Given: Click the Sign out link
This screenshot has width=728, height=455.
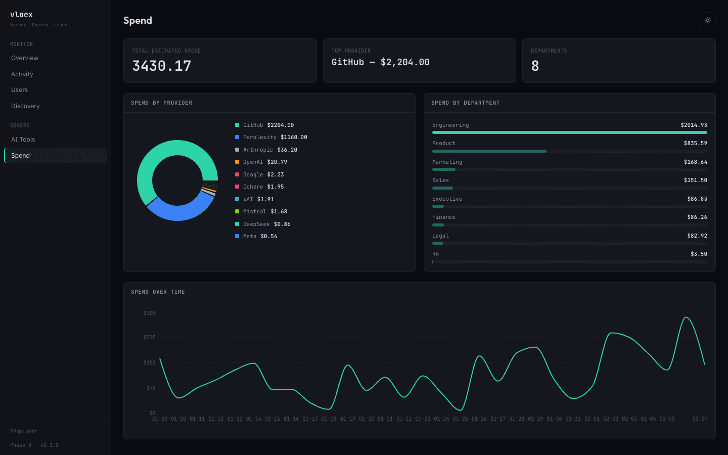Looking at the screenshot, I should pyautogui.click(x=23, y=431).
